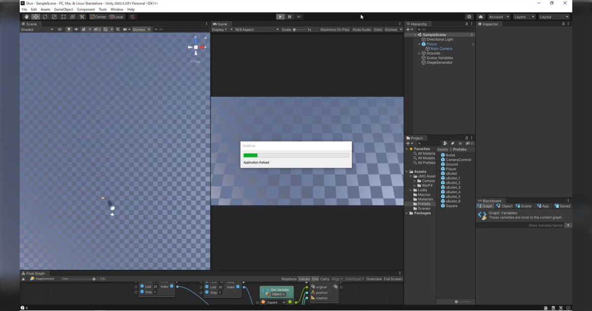The height and width of the screenshot is (311, 592).
Task: Click the Step frame button
Action: coord(298,17)
